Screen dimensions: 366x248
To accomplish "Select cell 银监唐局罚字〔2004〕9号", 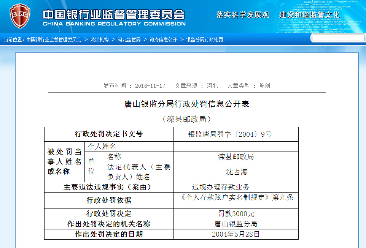I will click(x=236, y=134).
